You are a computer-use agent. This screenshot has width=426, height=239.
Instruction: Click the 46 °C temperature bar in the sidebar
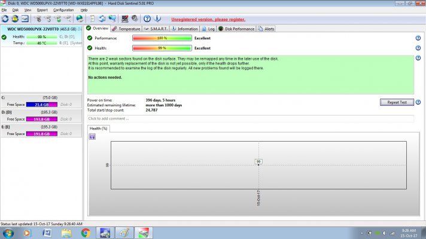pos(41,43)
